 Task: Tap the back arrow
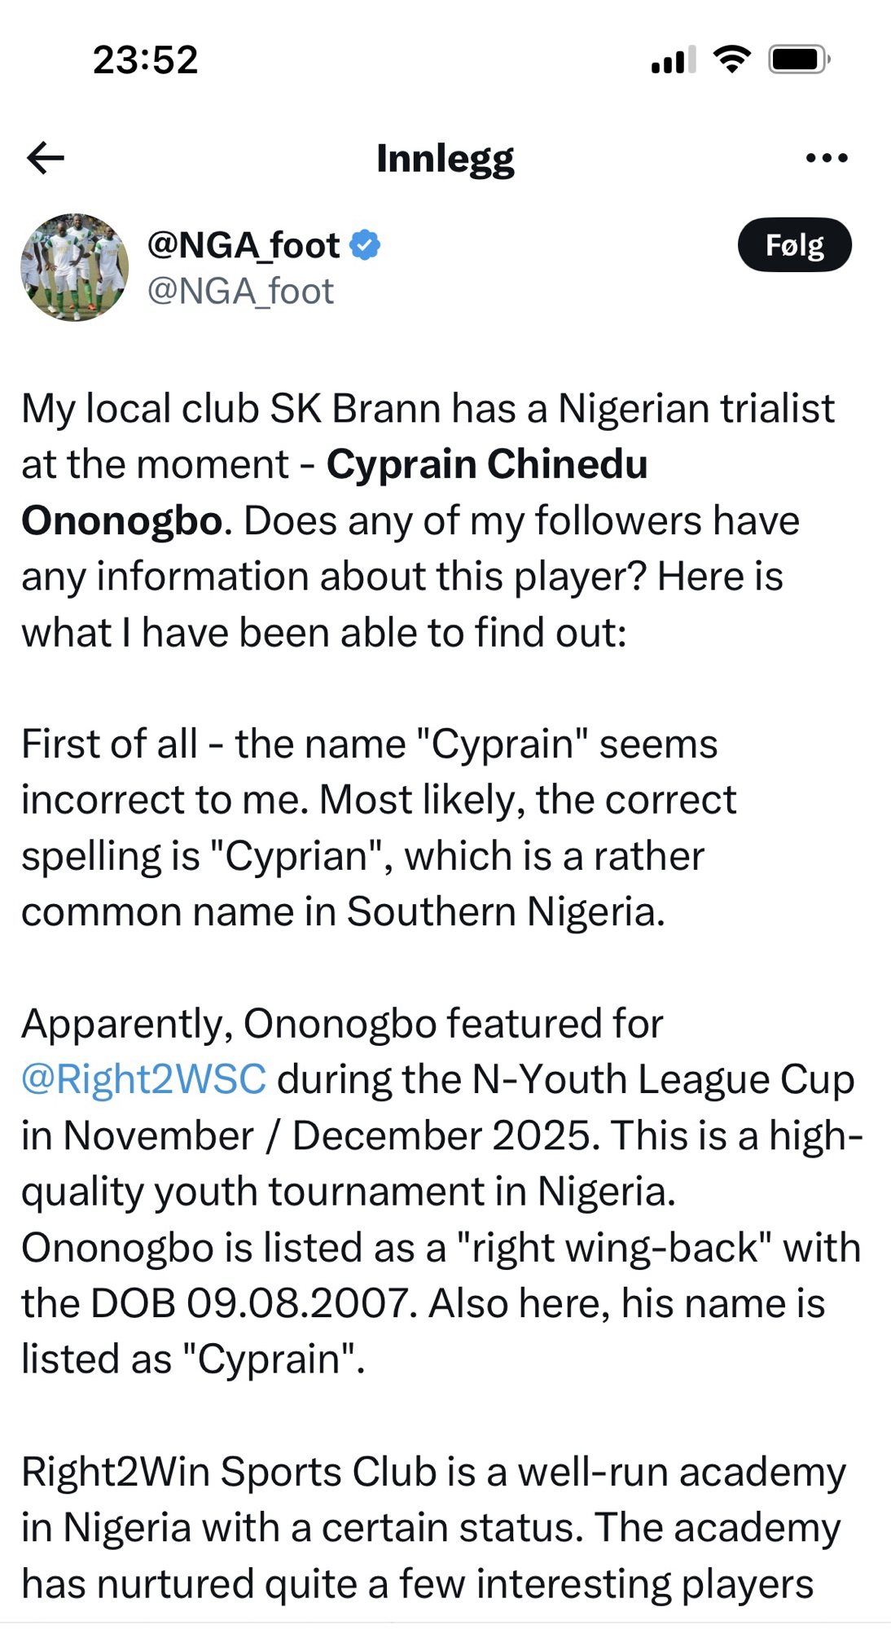tap(46, 158)
